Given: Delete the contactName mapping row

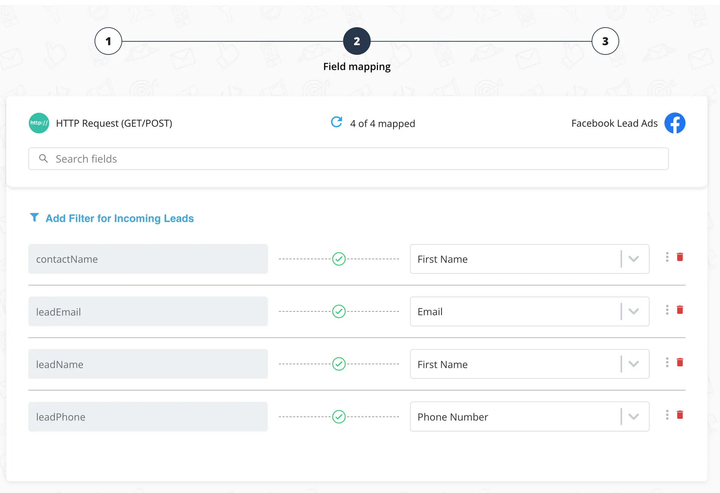Looking at the screenshot, I should (x=680, y=257).
